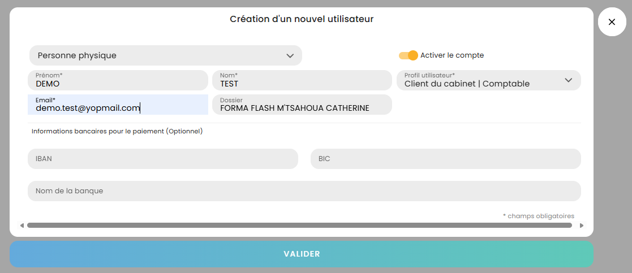This screenshot has width=632, height=273.
Task: Click the horizontal scrollbar track
Action: click(x=299, y=225)
